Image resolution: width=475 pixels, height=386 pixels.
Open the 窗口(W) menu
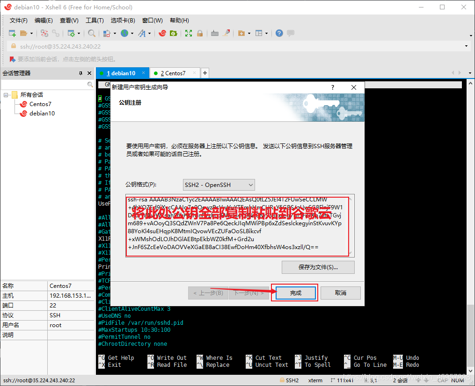[153, 21]
